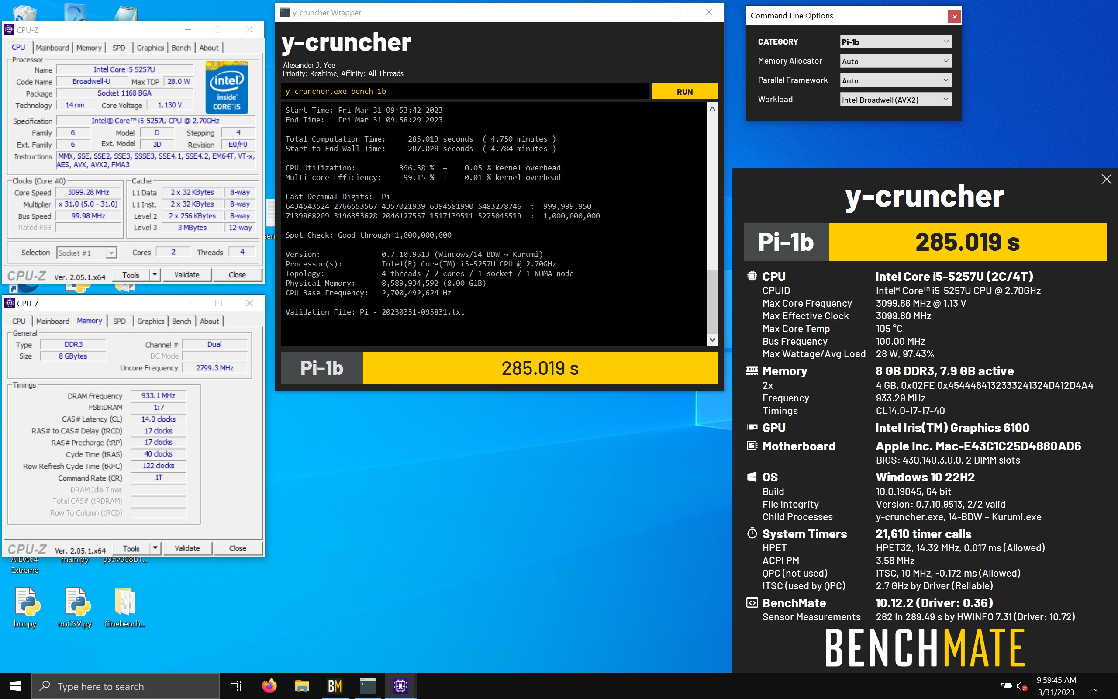Open About tab in the top CPU-Z window
Screen dimensions: 1118x699
click(x=209, y=48)
